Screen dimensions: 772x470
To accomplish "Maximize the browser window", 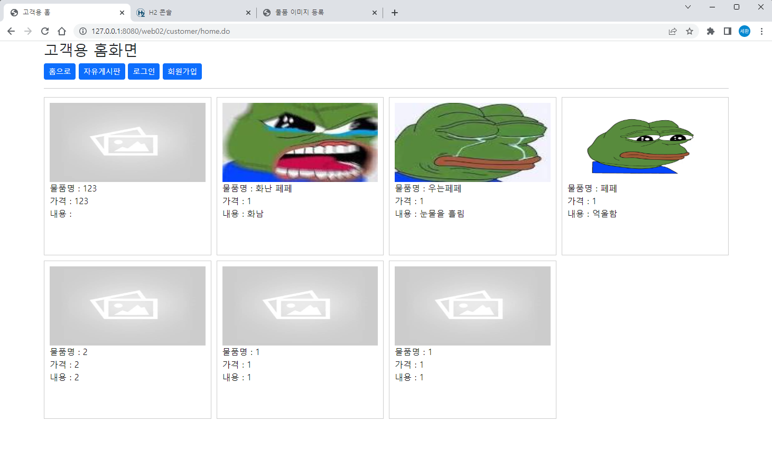I will click(x=737, y=7).
